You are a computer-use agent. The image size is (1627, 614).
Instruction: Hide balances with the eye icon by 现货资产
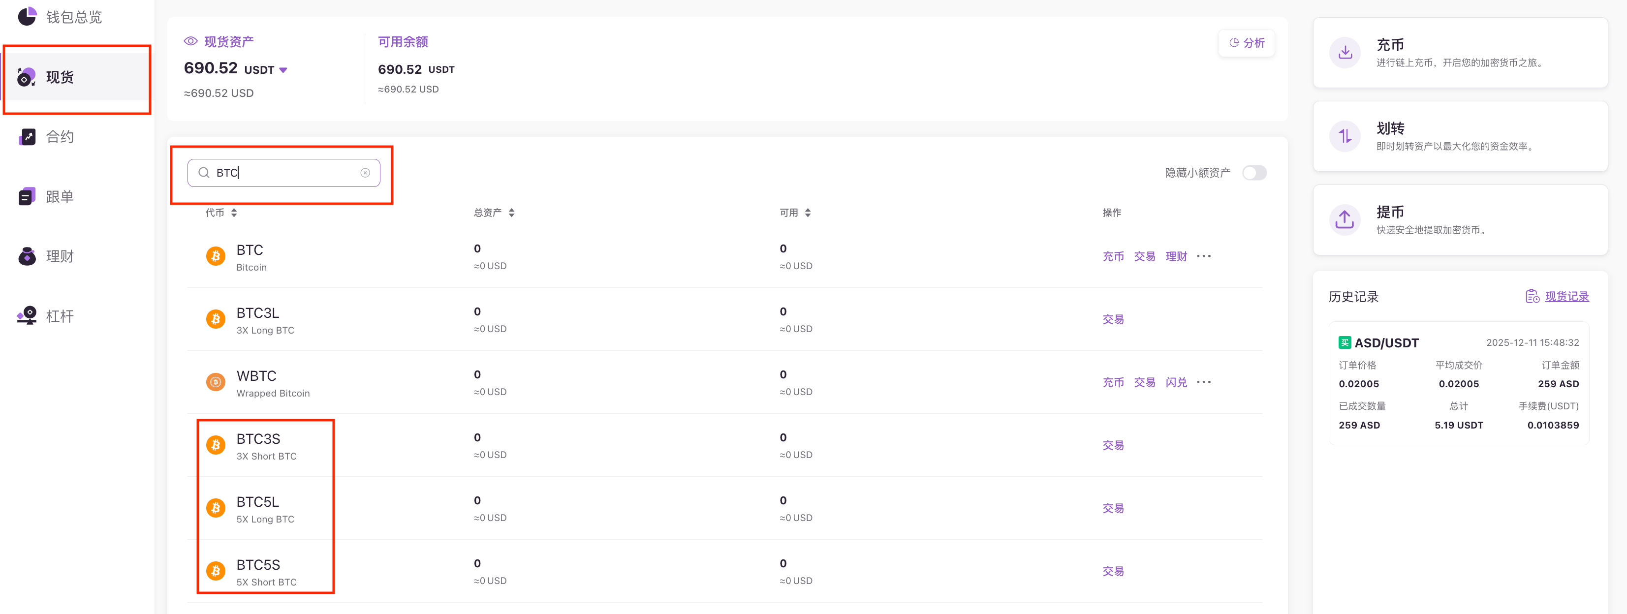(190, 42)
